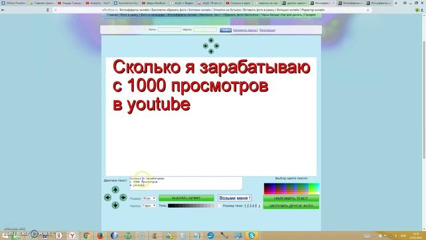Click the down arrow above the image canvas
This screenshot has height=240, width=426.
211,51
